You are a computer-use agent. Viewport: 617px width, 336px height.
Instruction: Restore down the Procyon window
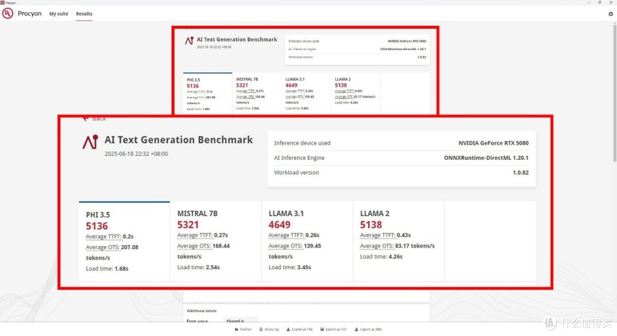pyautogui.click(x=600, y=2)
